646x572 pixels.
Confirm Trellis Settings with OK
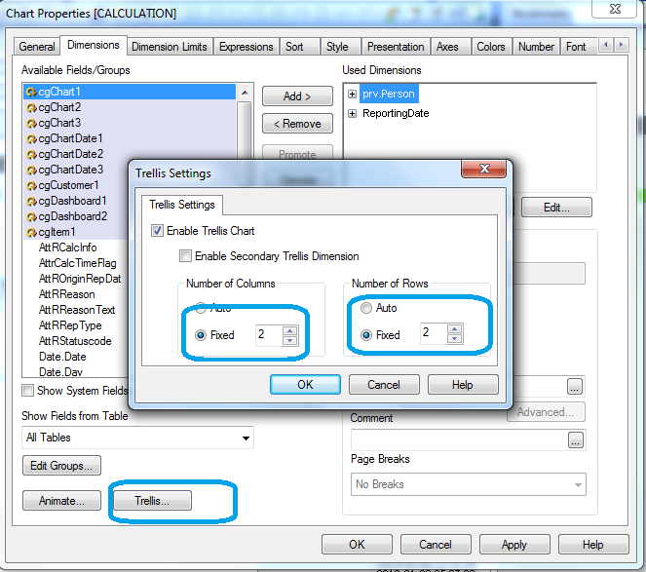(x=305, y=385)
